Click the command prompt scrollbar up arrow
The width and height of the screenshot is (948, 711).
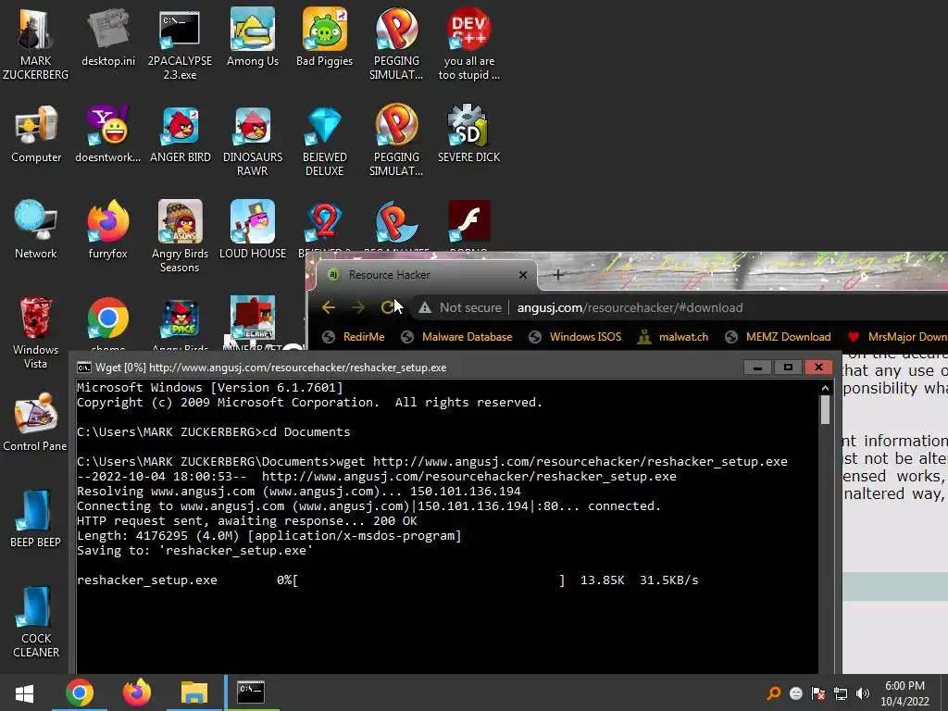point(825,388)
